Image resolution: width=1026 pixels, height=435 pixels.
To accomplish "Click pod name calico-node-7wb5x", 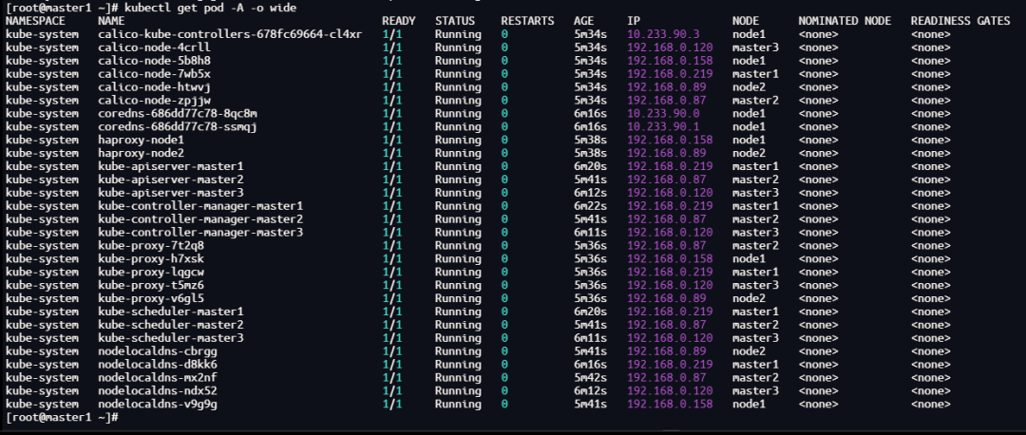I will [x=154, y=74].
